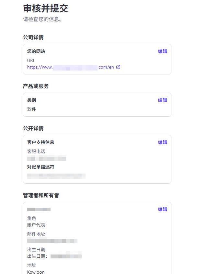
Task: Click the 管理者和所有者 section heading
Action: pyautogui.click(x=41, y=195)
